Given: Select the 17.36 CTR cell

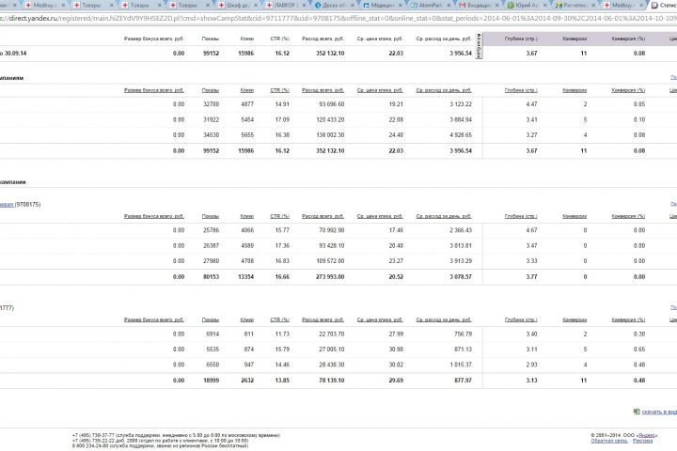Looking at the screenshot, I should 282,246.
